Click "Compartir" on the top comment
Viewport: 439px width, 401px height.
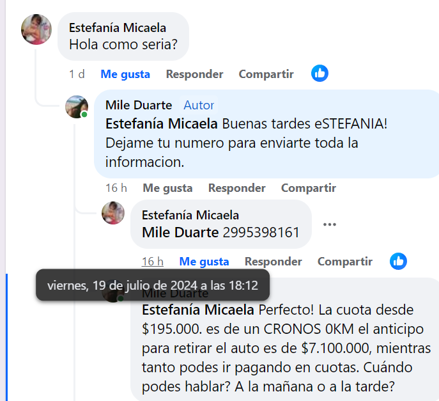[266, 74]
